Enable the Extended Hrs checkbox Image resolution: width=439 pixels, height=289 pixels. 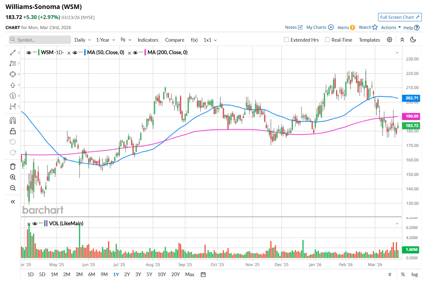pos(286,40)
